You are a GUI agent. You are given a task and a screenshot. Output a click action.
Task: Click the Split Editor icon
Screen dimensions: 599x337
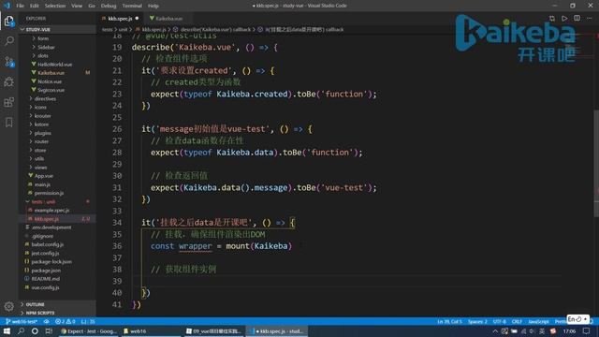coord(577,19)
